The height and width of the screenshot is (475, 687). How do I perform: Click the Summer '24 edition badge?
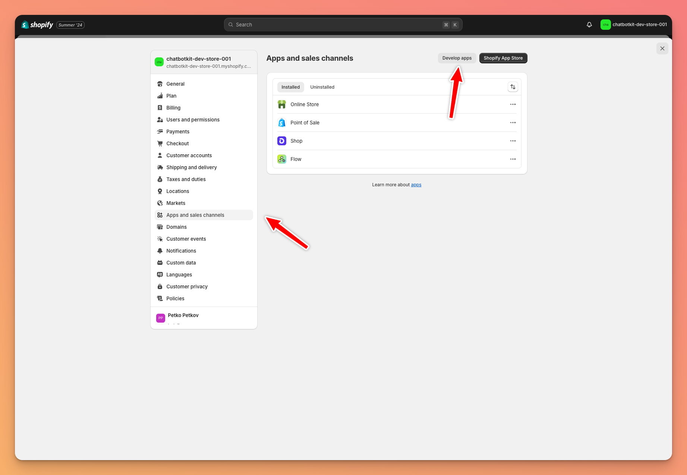pos(70,25)
